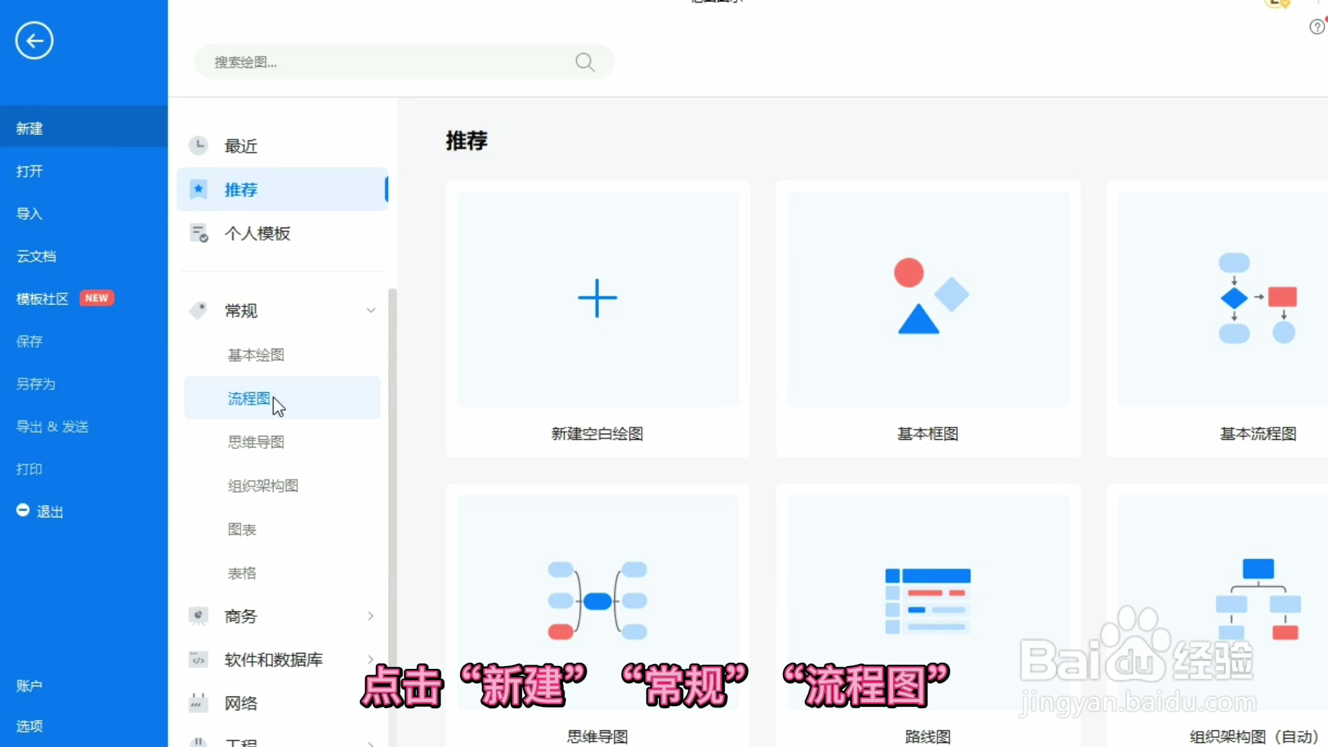Click the 商务 category icon

click(x=199, y=616)
